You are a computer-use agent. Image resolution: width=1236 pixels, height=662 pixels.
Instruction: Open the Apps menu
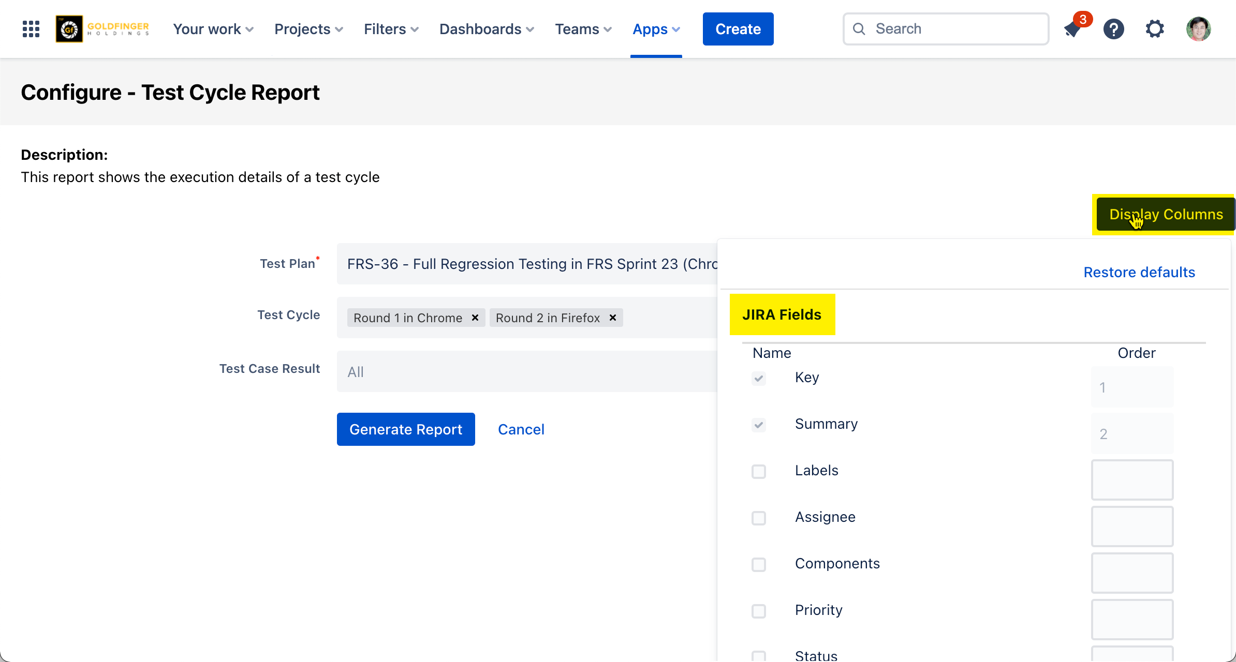coord(656,29)
